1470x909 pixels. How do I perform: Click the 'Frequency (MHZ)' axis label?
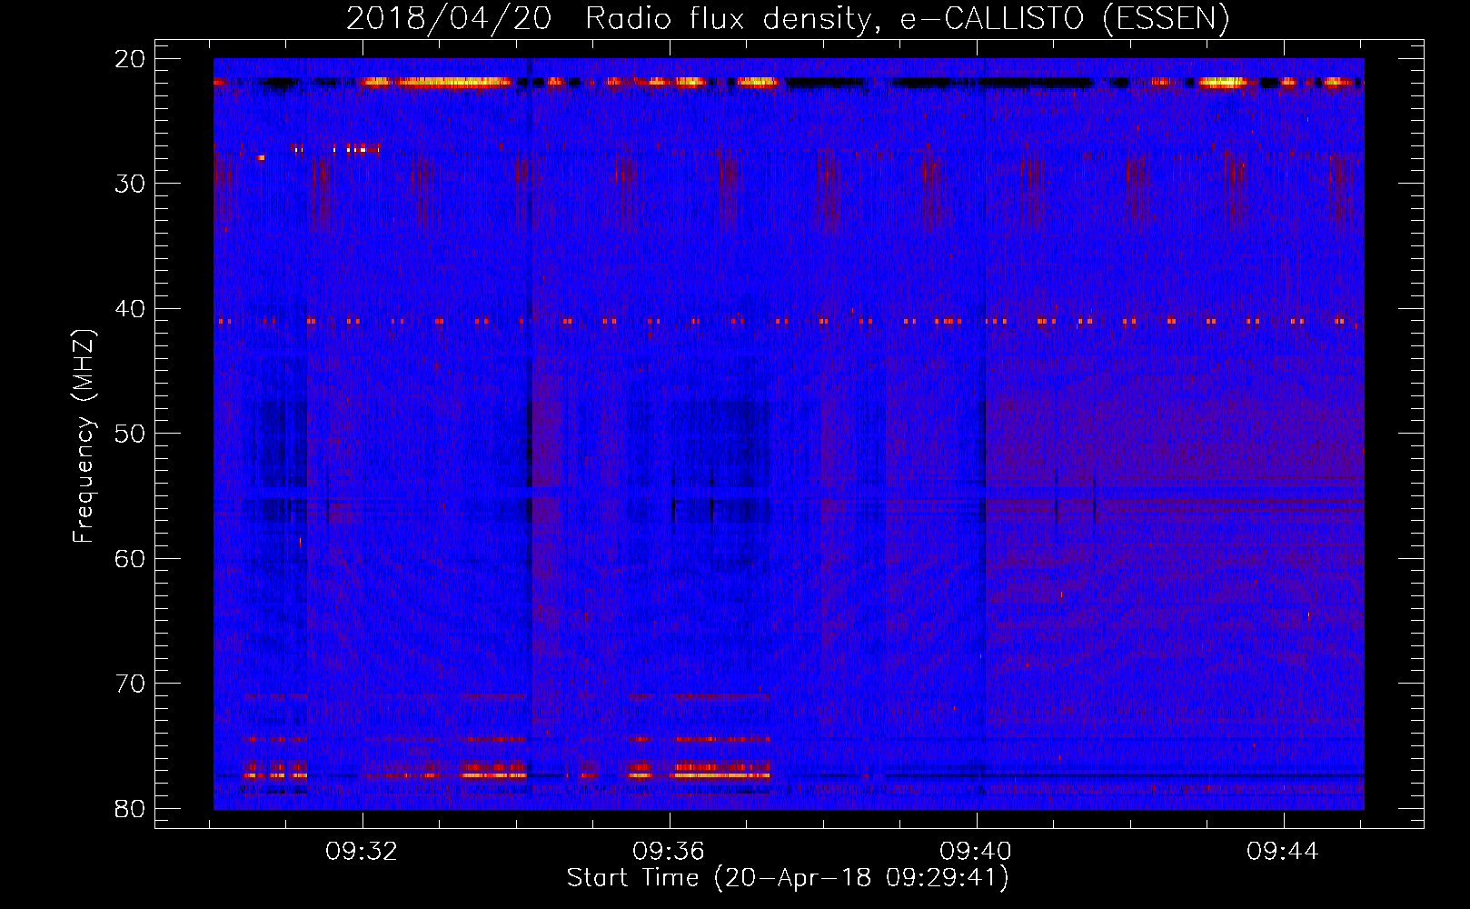coord(84,436)
